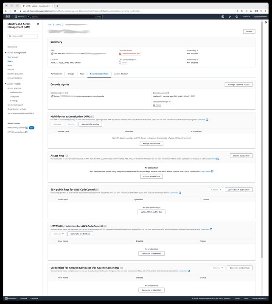
Task: Open CloudShell from top navigation bar icon
Action: (223, 17)
